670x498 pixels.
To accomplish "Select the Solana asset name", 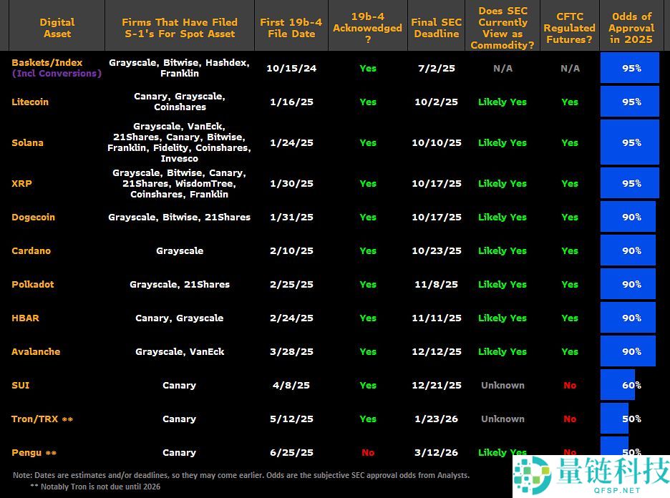I will [27, 142].
